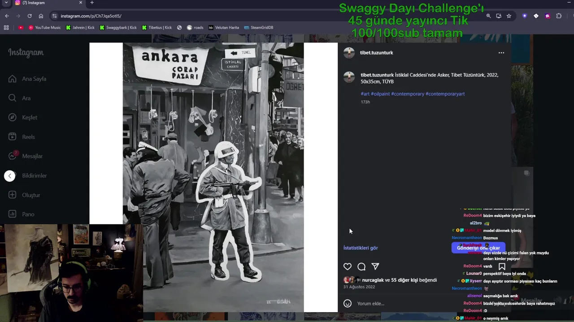
Task: Click the address bar URL
Action: [x=91, y=16]
